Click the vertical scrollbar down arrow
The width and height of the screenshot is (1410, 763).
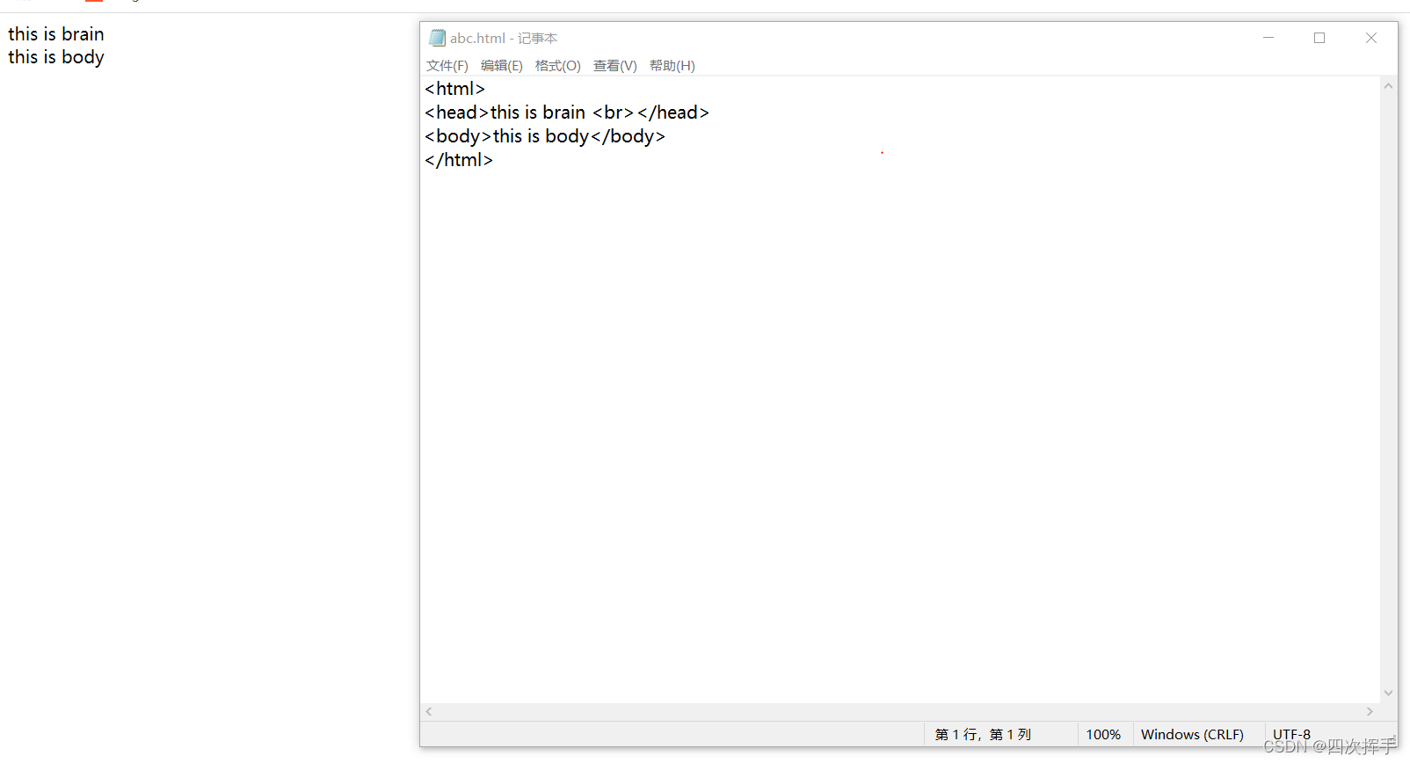click(x=1388, y=693)
